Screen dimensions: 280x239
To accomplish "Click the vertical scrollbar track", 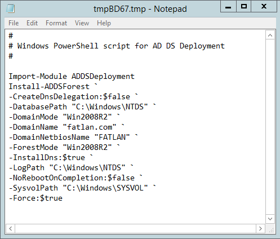I will pyautogui.click(x=270, y=127).
